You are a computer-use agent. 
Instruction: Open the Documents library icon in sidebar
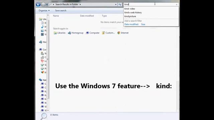coord(42,23)
